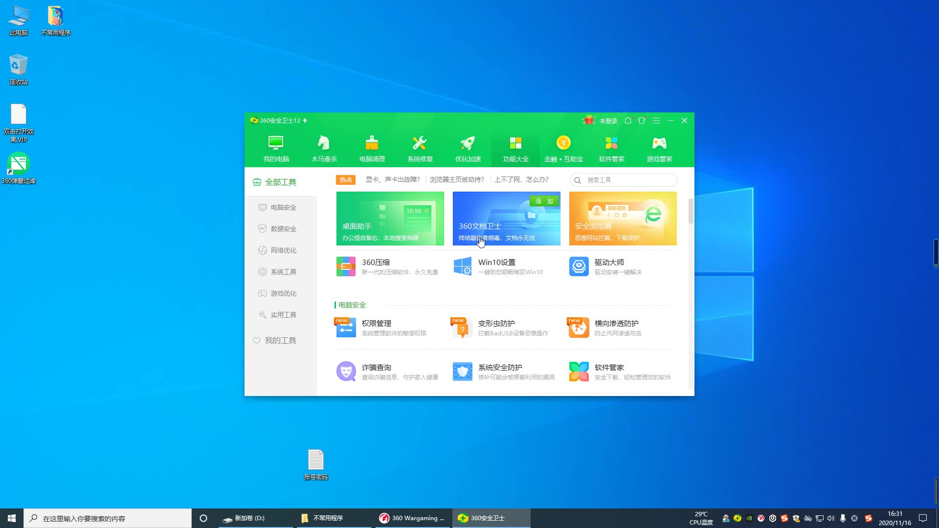
Task: Open the 横向渗透防护 tool icon
Action: click(579, 328)
